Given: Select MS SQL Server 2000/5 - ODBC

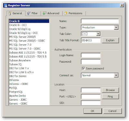Looking at the screenshot, I should 29,41.
